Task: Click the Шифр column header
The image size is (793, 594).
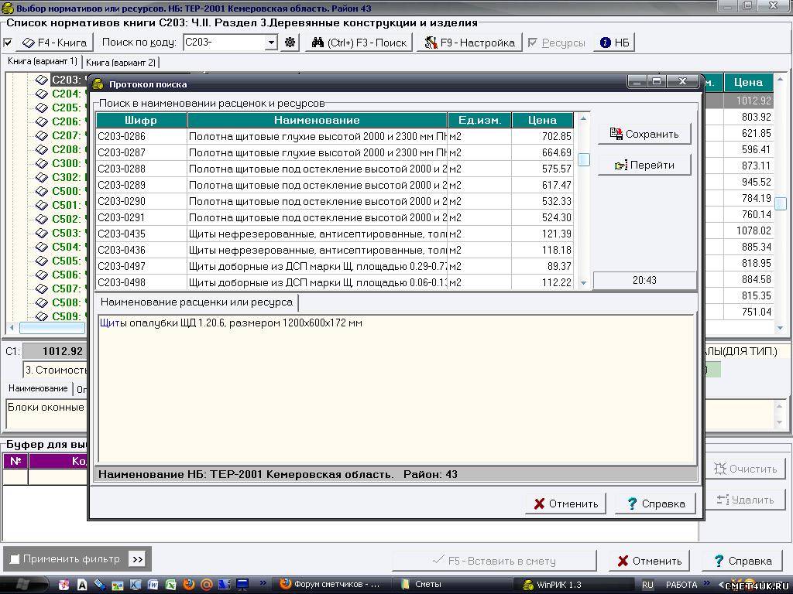Action: 141,120
